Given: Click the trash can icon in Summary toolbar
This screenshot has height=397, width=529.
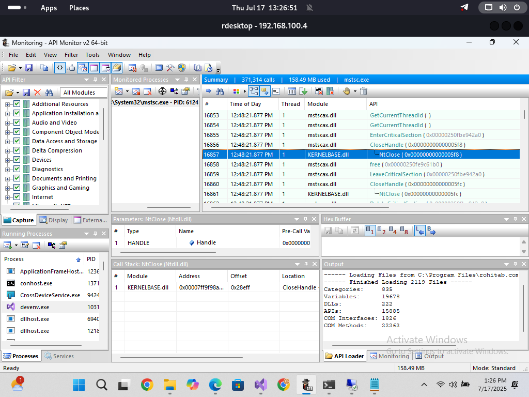Looking at the screenshot, I should [364, 91].
